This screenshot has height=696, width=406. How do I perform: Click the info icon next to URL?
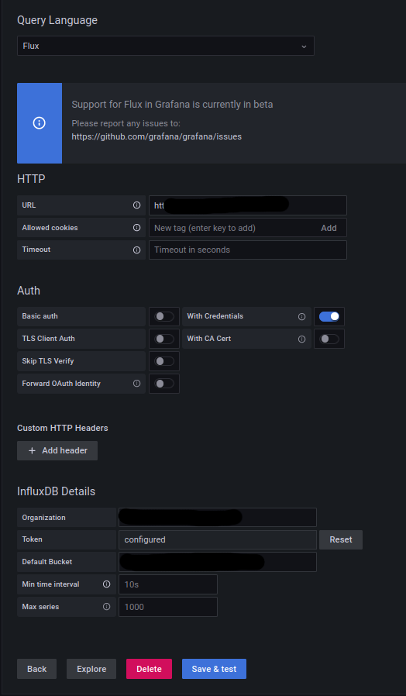pos(136,205)
